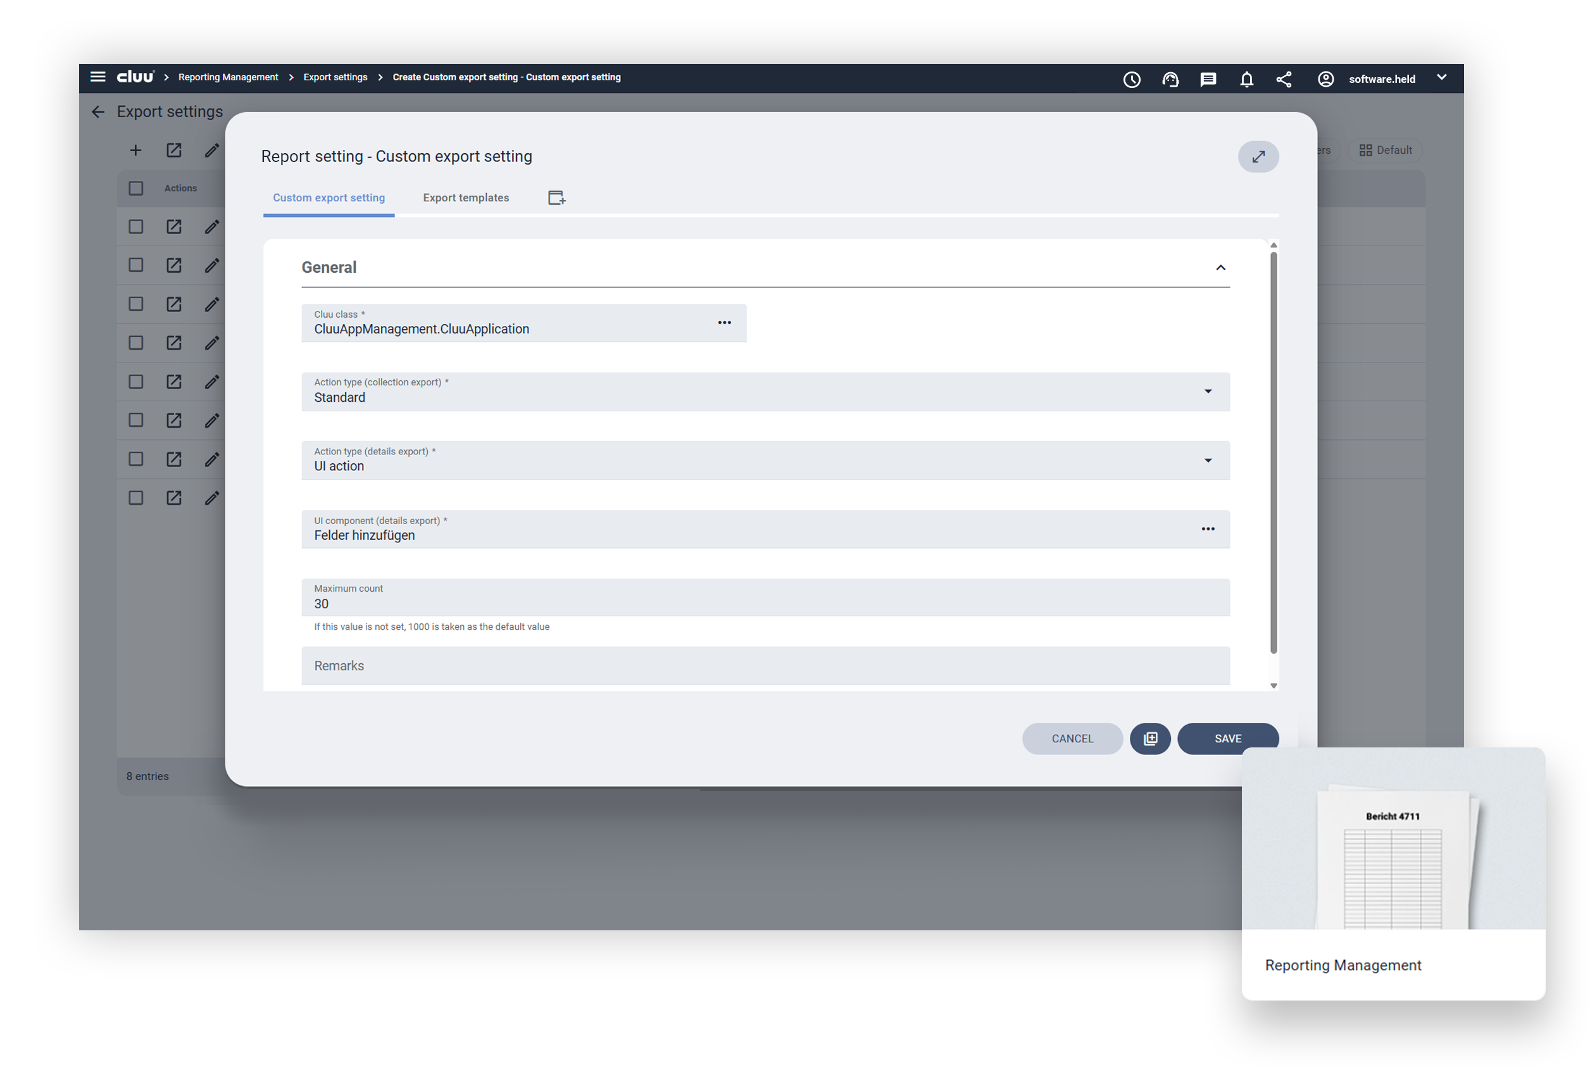
Task: Open the hamburger navigation menu
Action: click(97, 77)
